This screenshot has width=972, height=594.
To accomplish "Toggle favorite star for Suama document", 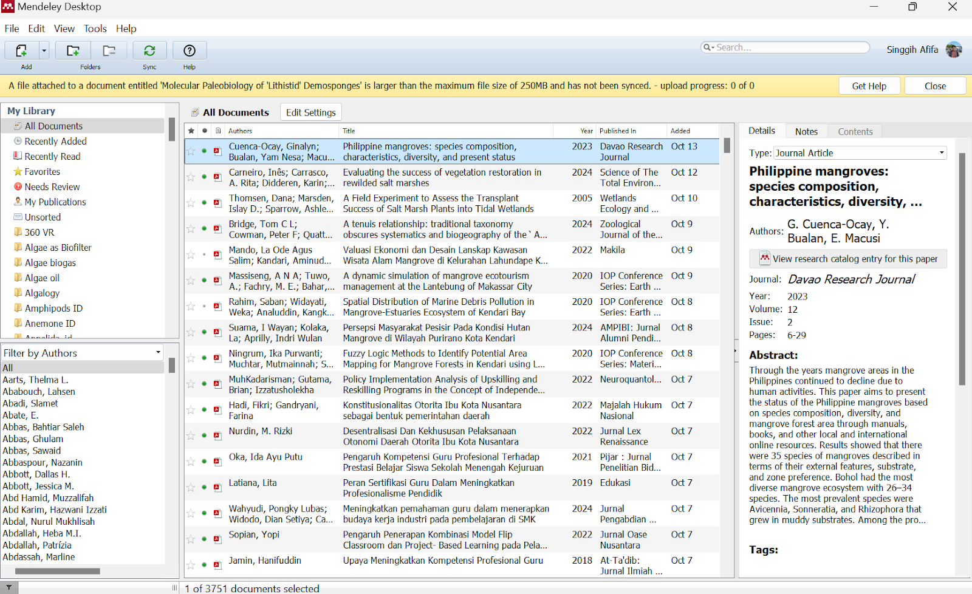I will pos(191,332).
